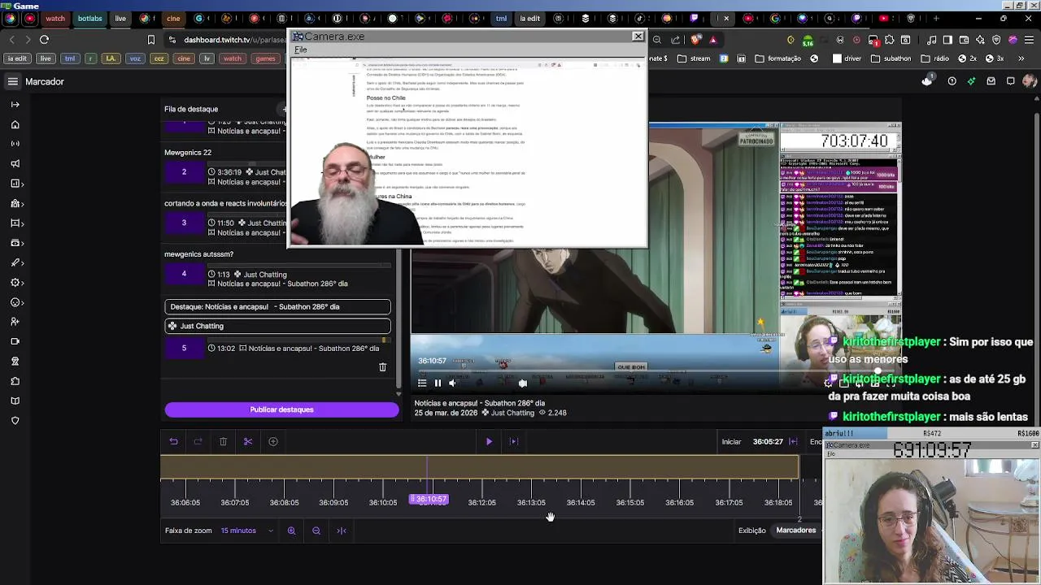Click the brown highlight segment on the timeline
This screenshot has height=585, width=1041.
pyautogui.click(x=479, y=467)
